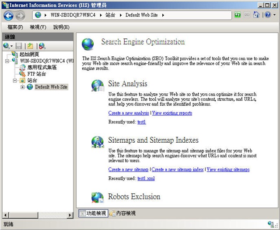Image resolution: width=280 pixels, height=230 pixels.
Task: Go to Home via house icon
Action: pos(256,15)
